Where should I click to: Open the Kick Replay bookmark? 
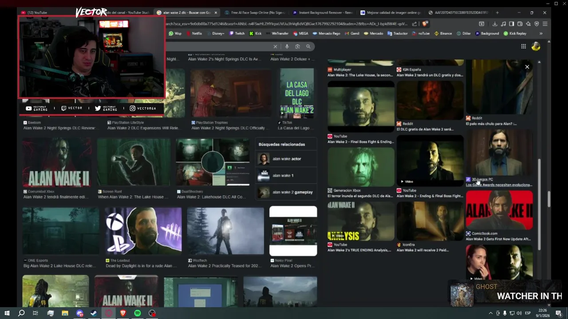[x=515, y=33]
